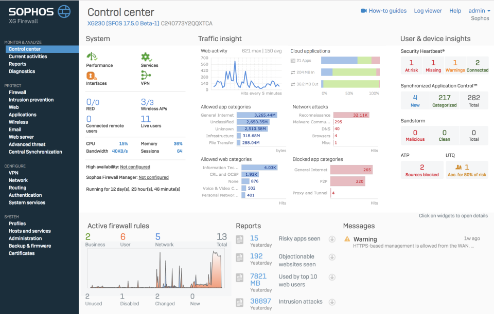
Task: Click the warning triangle in the Messages panel
Action: (x=347, y=239)
